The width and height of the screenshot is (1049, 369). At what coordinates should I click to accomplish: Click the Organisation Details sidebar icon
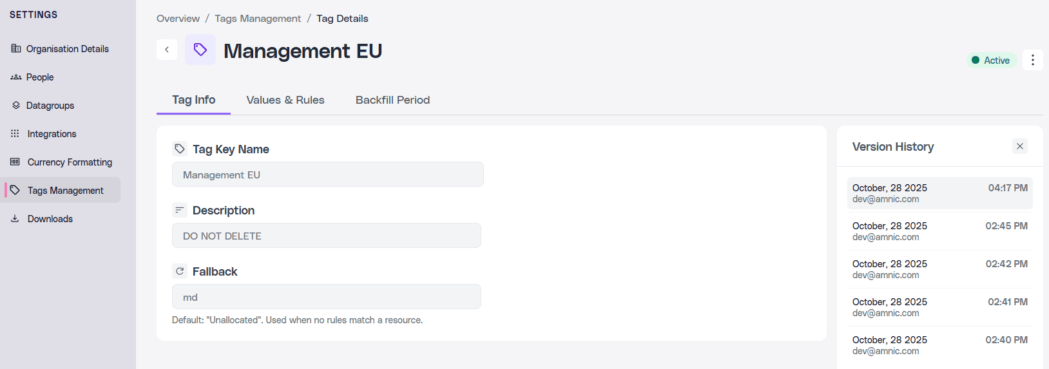tap(16, 49)
